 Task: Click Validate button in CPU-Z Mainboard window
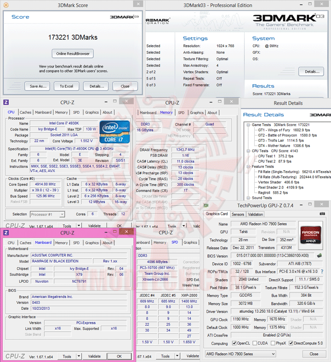(x=94, y=356)
